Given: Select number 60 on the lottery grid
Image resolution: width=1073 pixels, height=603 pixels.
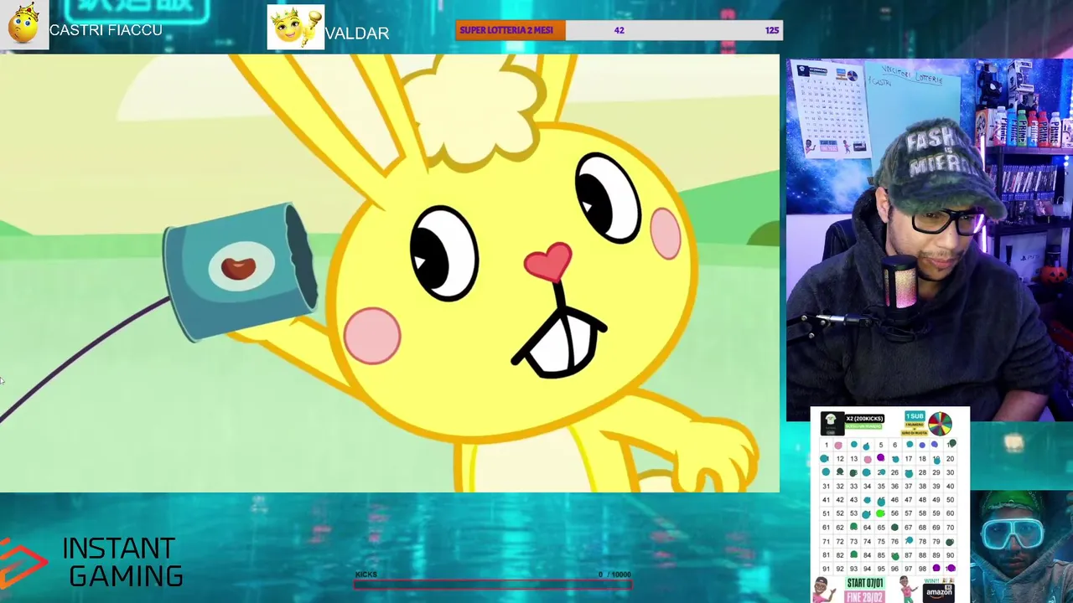Looking at the screenshot, I should [950, 513].
